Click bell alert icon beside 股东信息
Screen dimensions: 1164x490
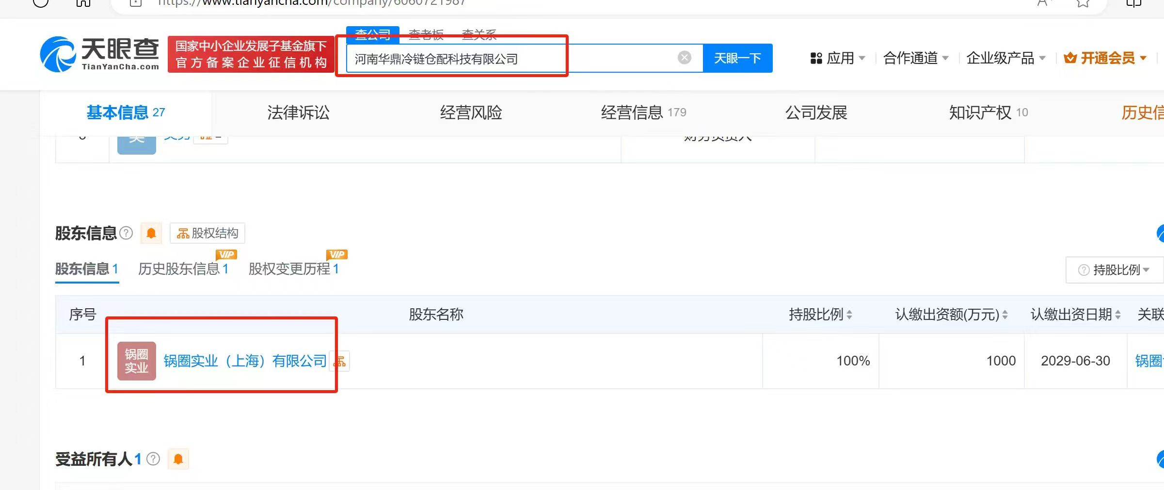coord(151,233)
